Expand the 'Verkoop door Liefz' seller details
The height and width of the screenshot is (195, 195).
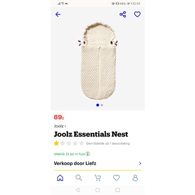pyautogui.click(x=97, y=163)
